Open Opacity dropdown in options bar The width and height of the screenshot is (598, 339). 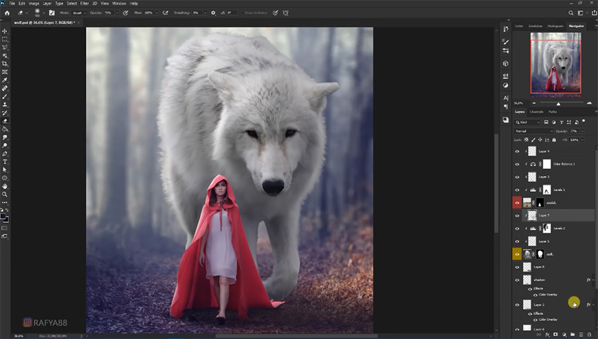pyautogui.click(x=117, y=13)
